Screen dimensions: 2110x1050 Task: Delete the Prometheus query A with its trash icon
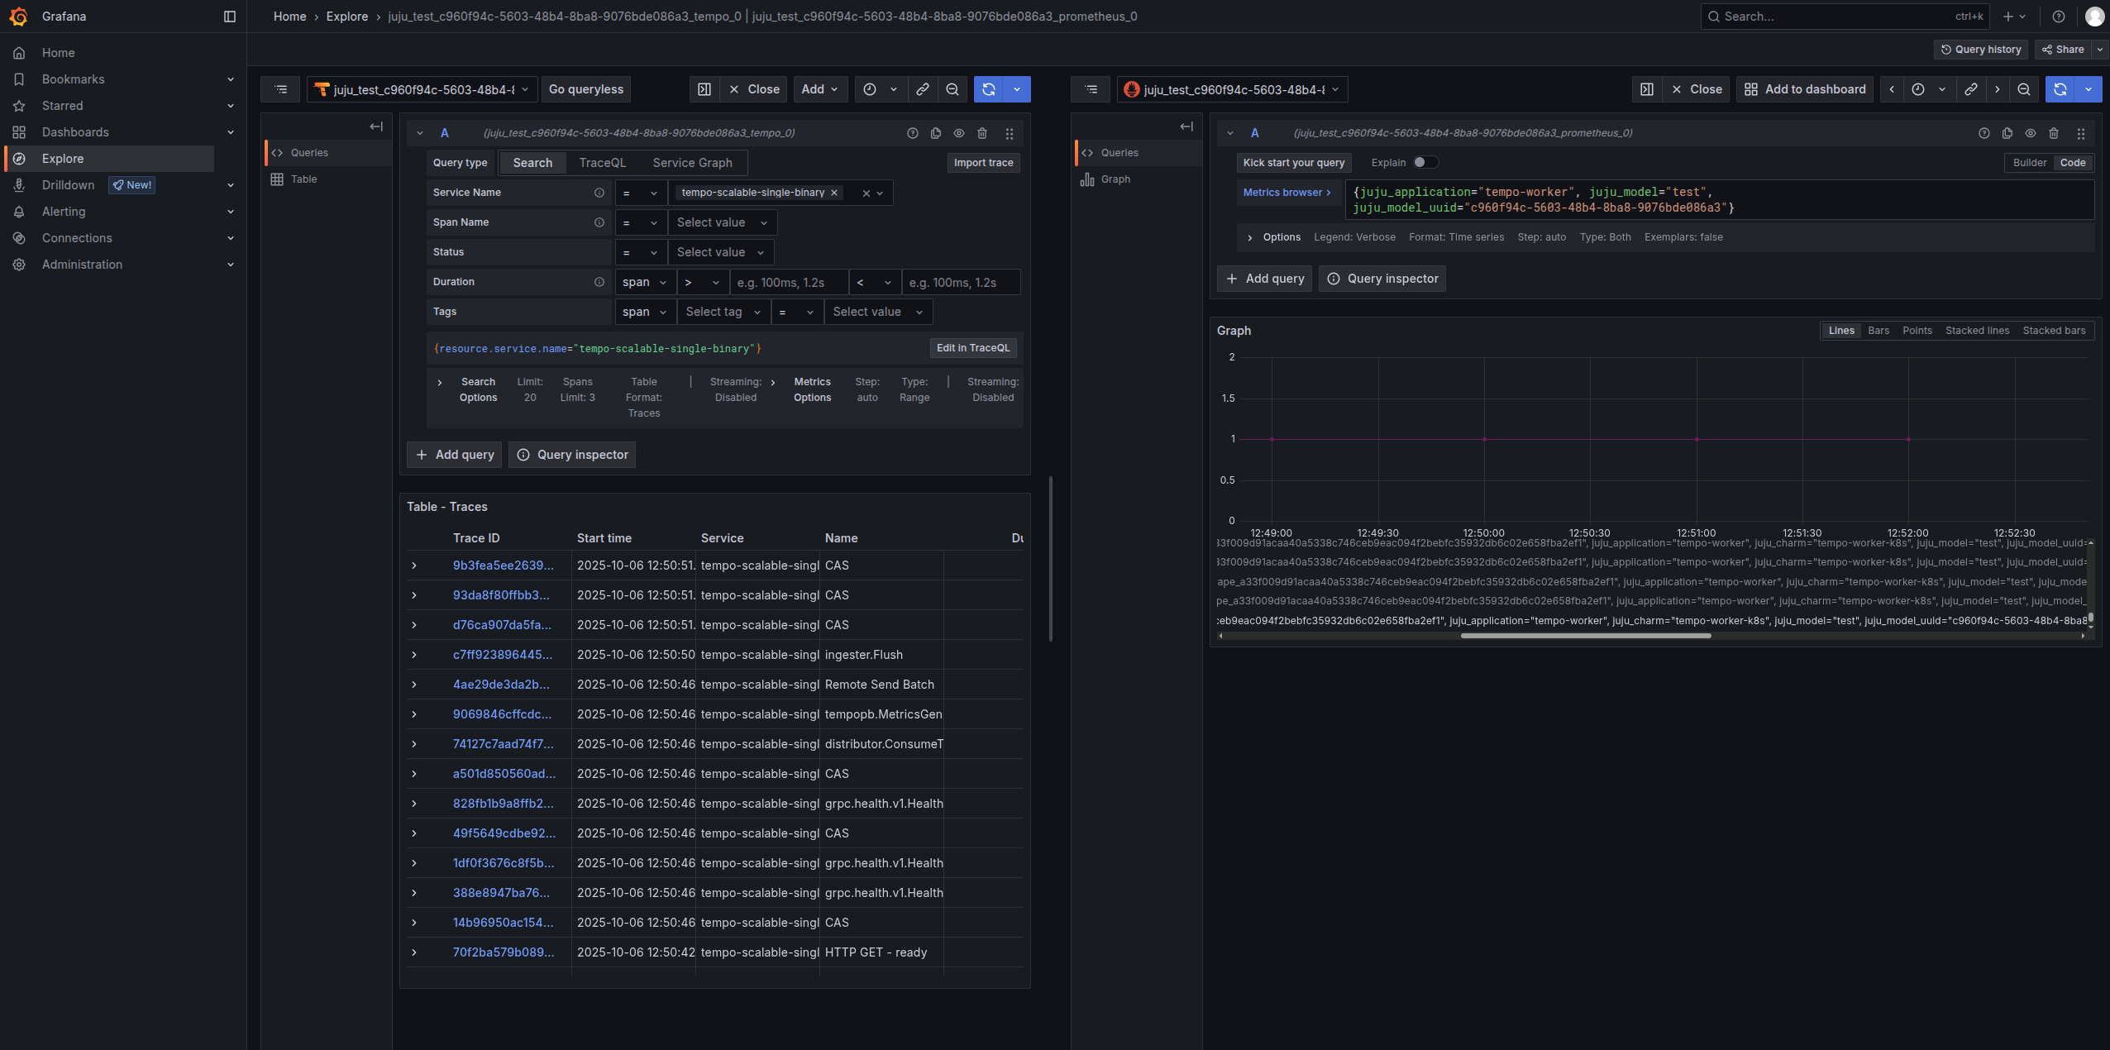tap(2054, 133)
